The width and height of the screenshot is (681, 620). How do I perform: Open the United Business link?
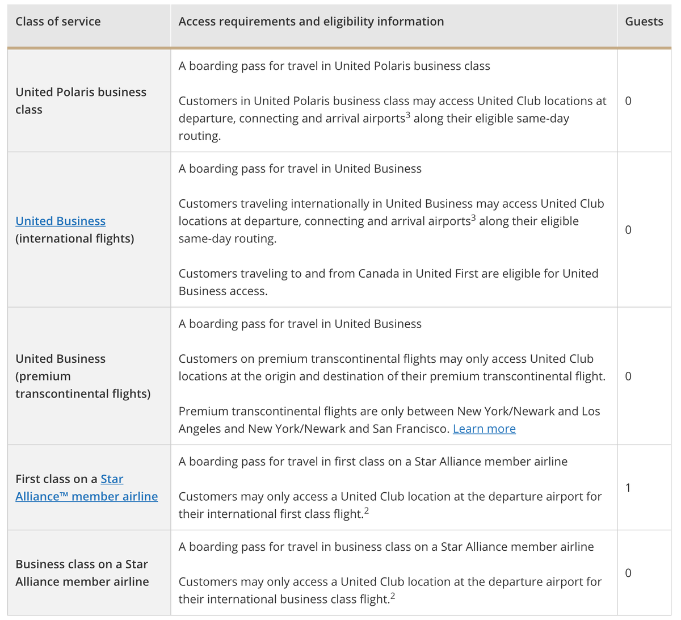click(x=60, y=221)
